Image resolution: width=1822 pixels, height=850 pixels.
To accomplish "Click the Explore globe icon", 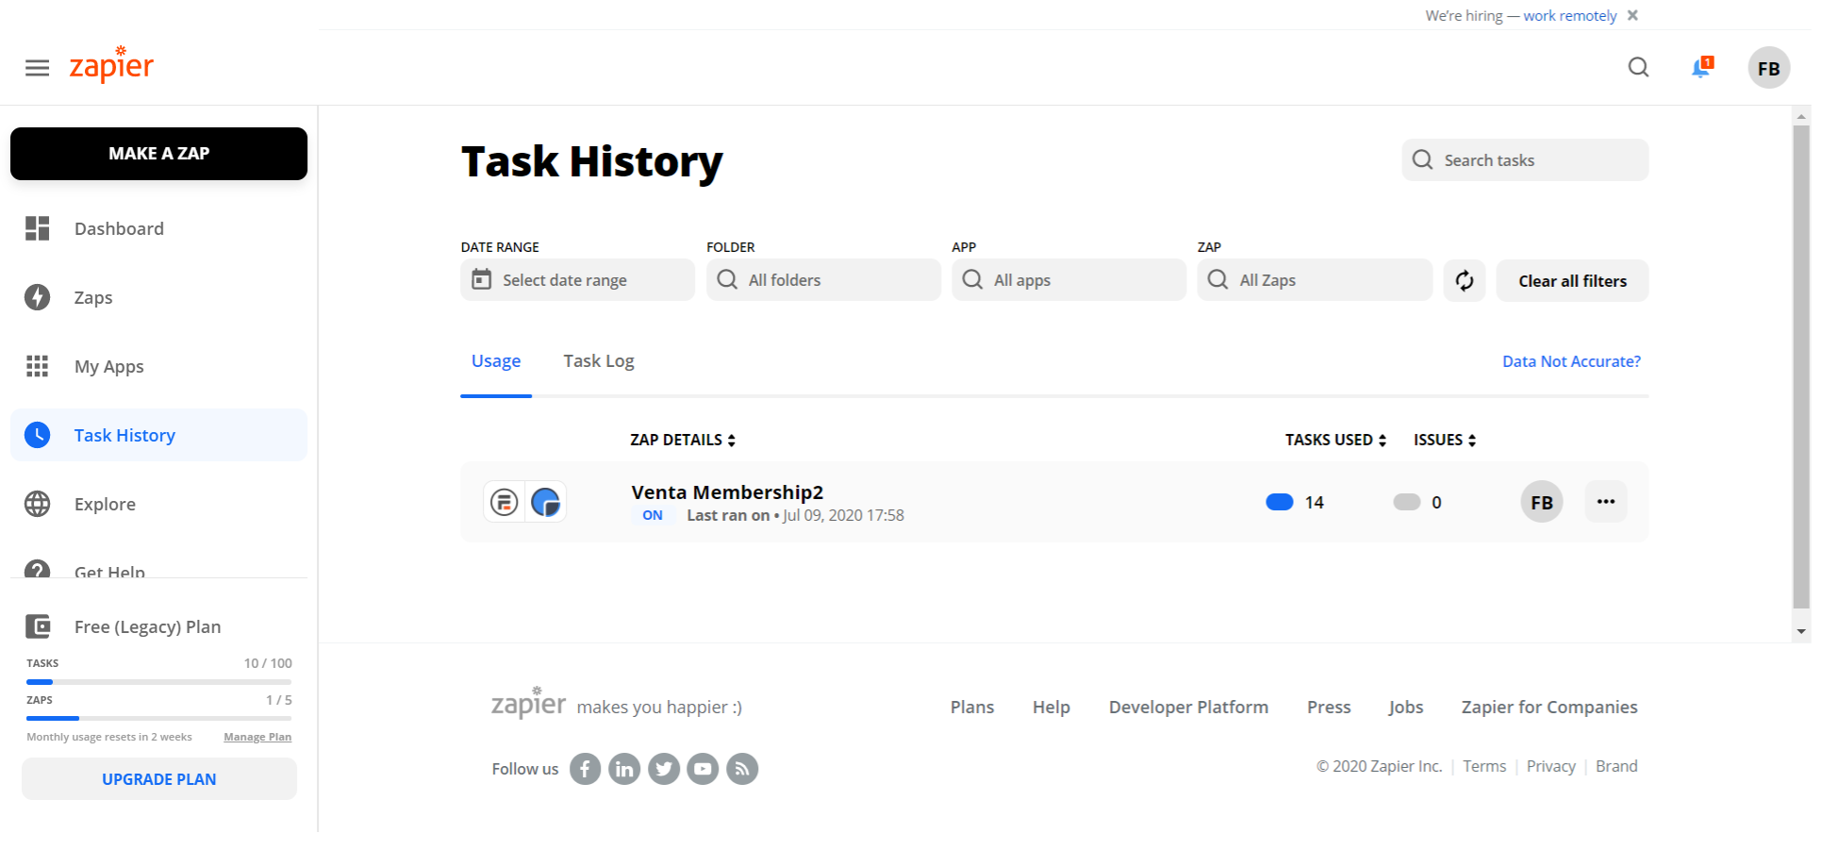I will 37,504.
